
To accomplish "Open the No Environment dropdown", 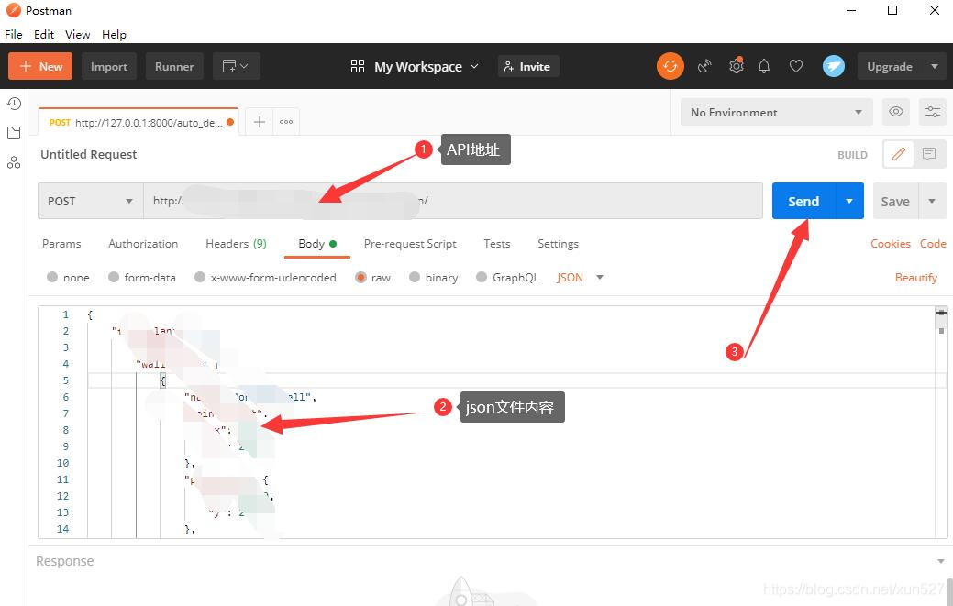I will click(x=777, y=113).
